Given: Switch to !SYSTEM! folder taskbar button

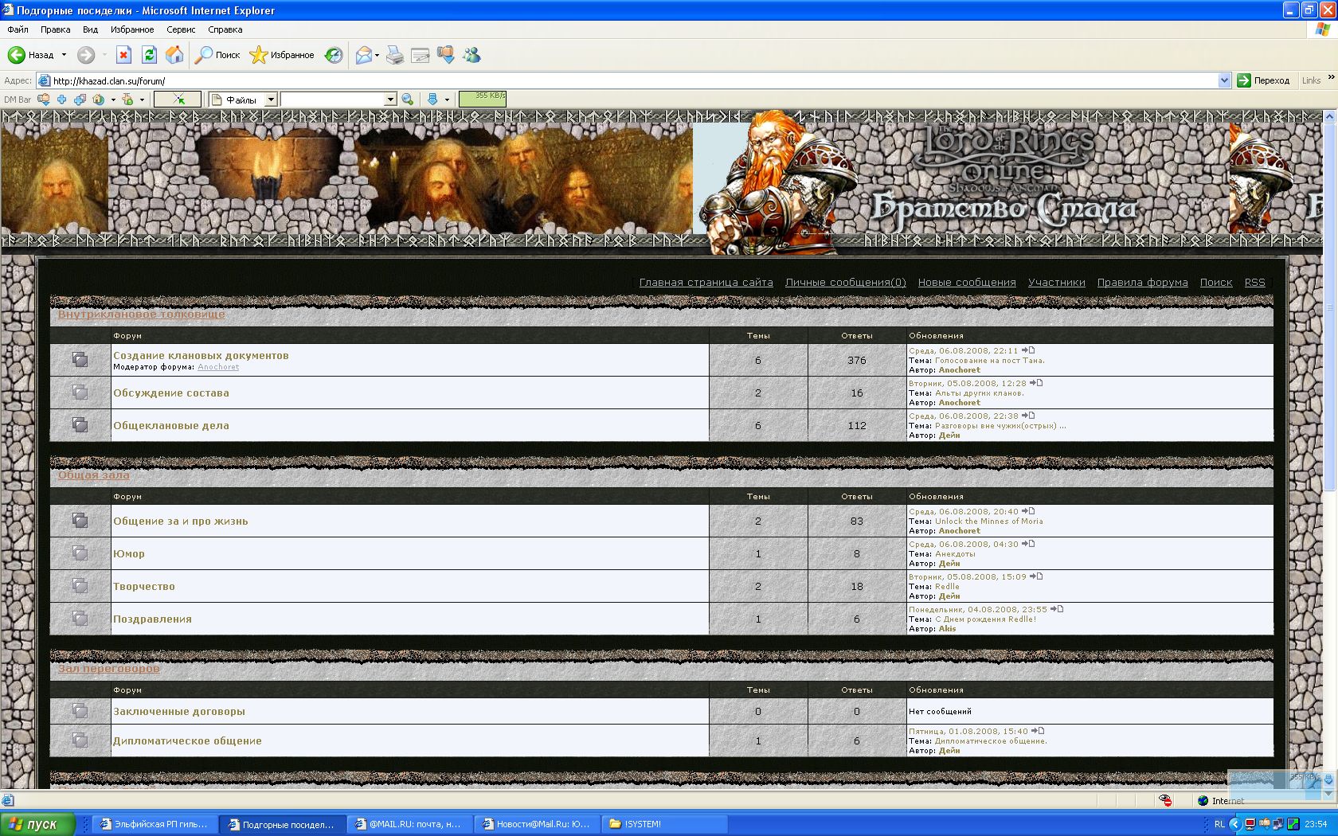Looking at the screenshot, I should pyautogui.click(x=663, y=824).
